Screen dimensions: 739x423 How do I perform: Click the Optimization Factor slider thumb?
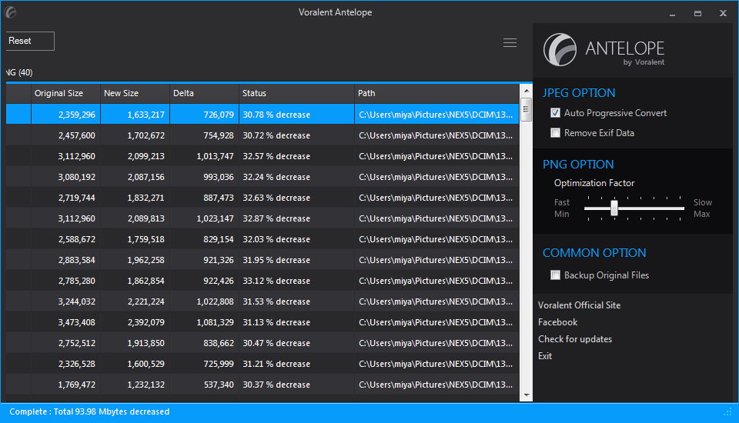point(614,208)
